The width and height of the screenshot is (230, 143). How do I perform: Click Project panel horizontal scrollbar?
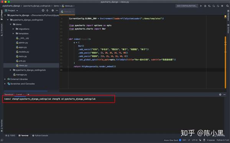pos(26,91)
